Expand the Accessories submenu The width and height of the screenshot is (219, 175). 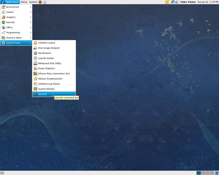point(16,7)
